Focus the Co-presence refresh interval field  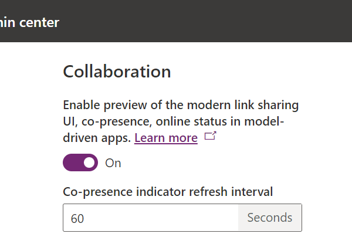click(x=150, y=218)
